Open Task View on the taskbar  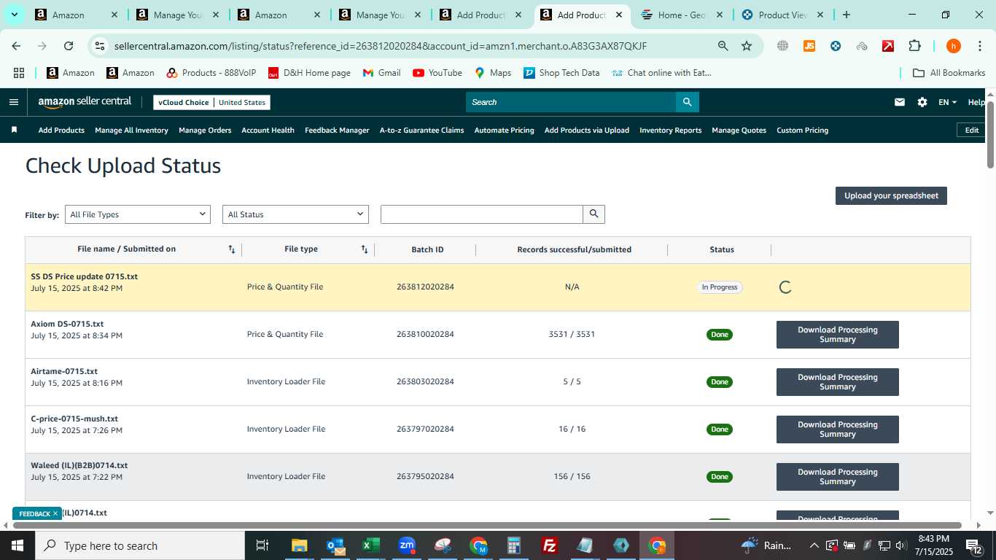tap(262, 545)
